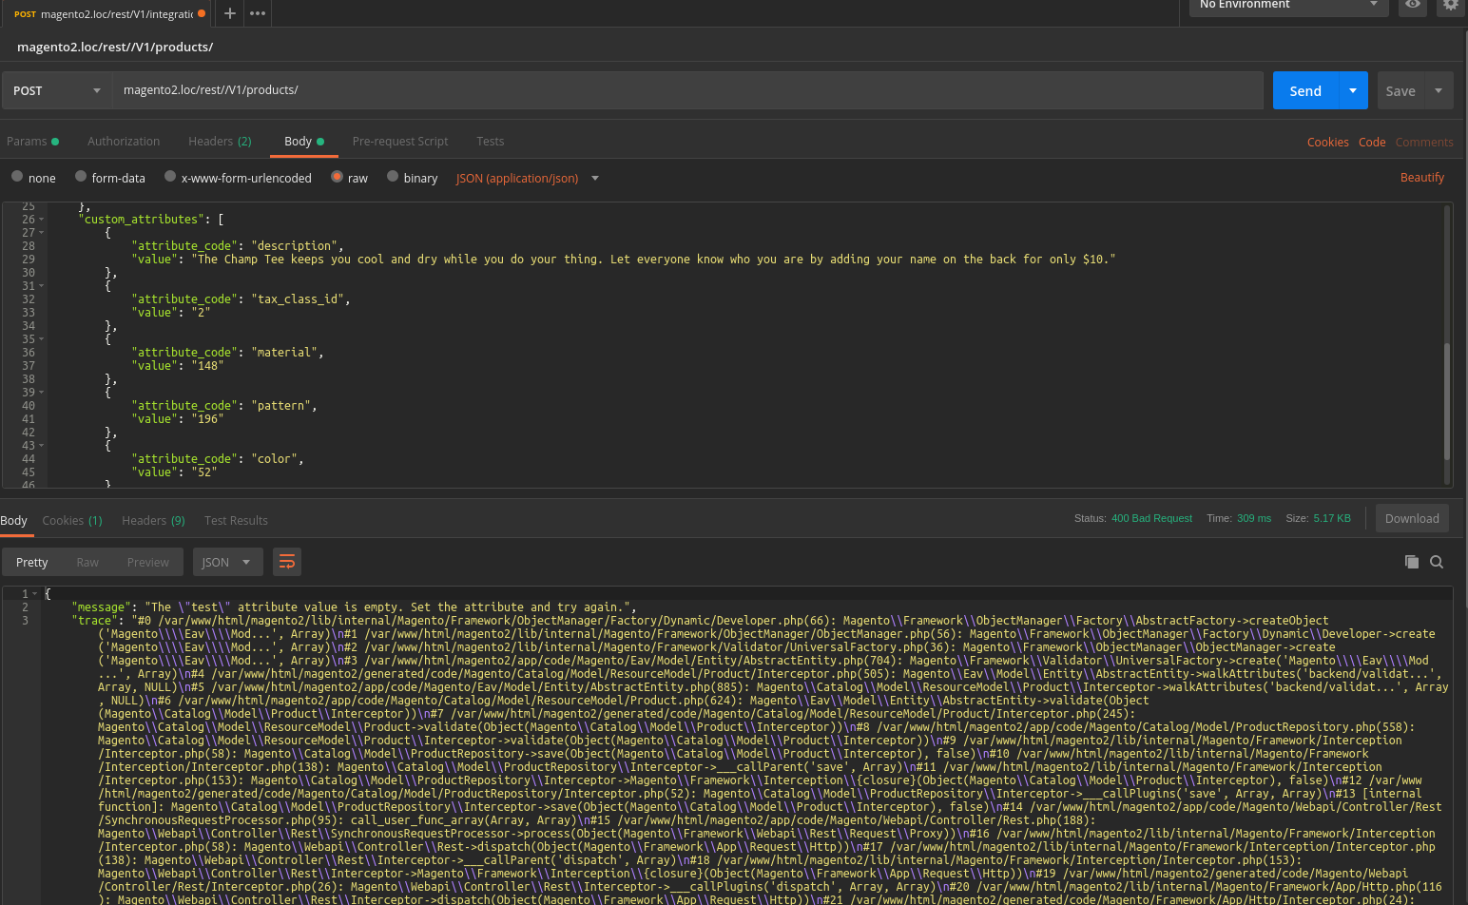Image resolution: width=1468 pixels, height=905 pixels.
Task: Open the request Headers (2) tab
Action: [220, 141]
